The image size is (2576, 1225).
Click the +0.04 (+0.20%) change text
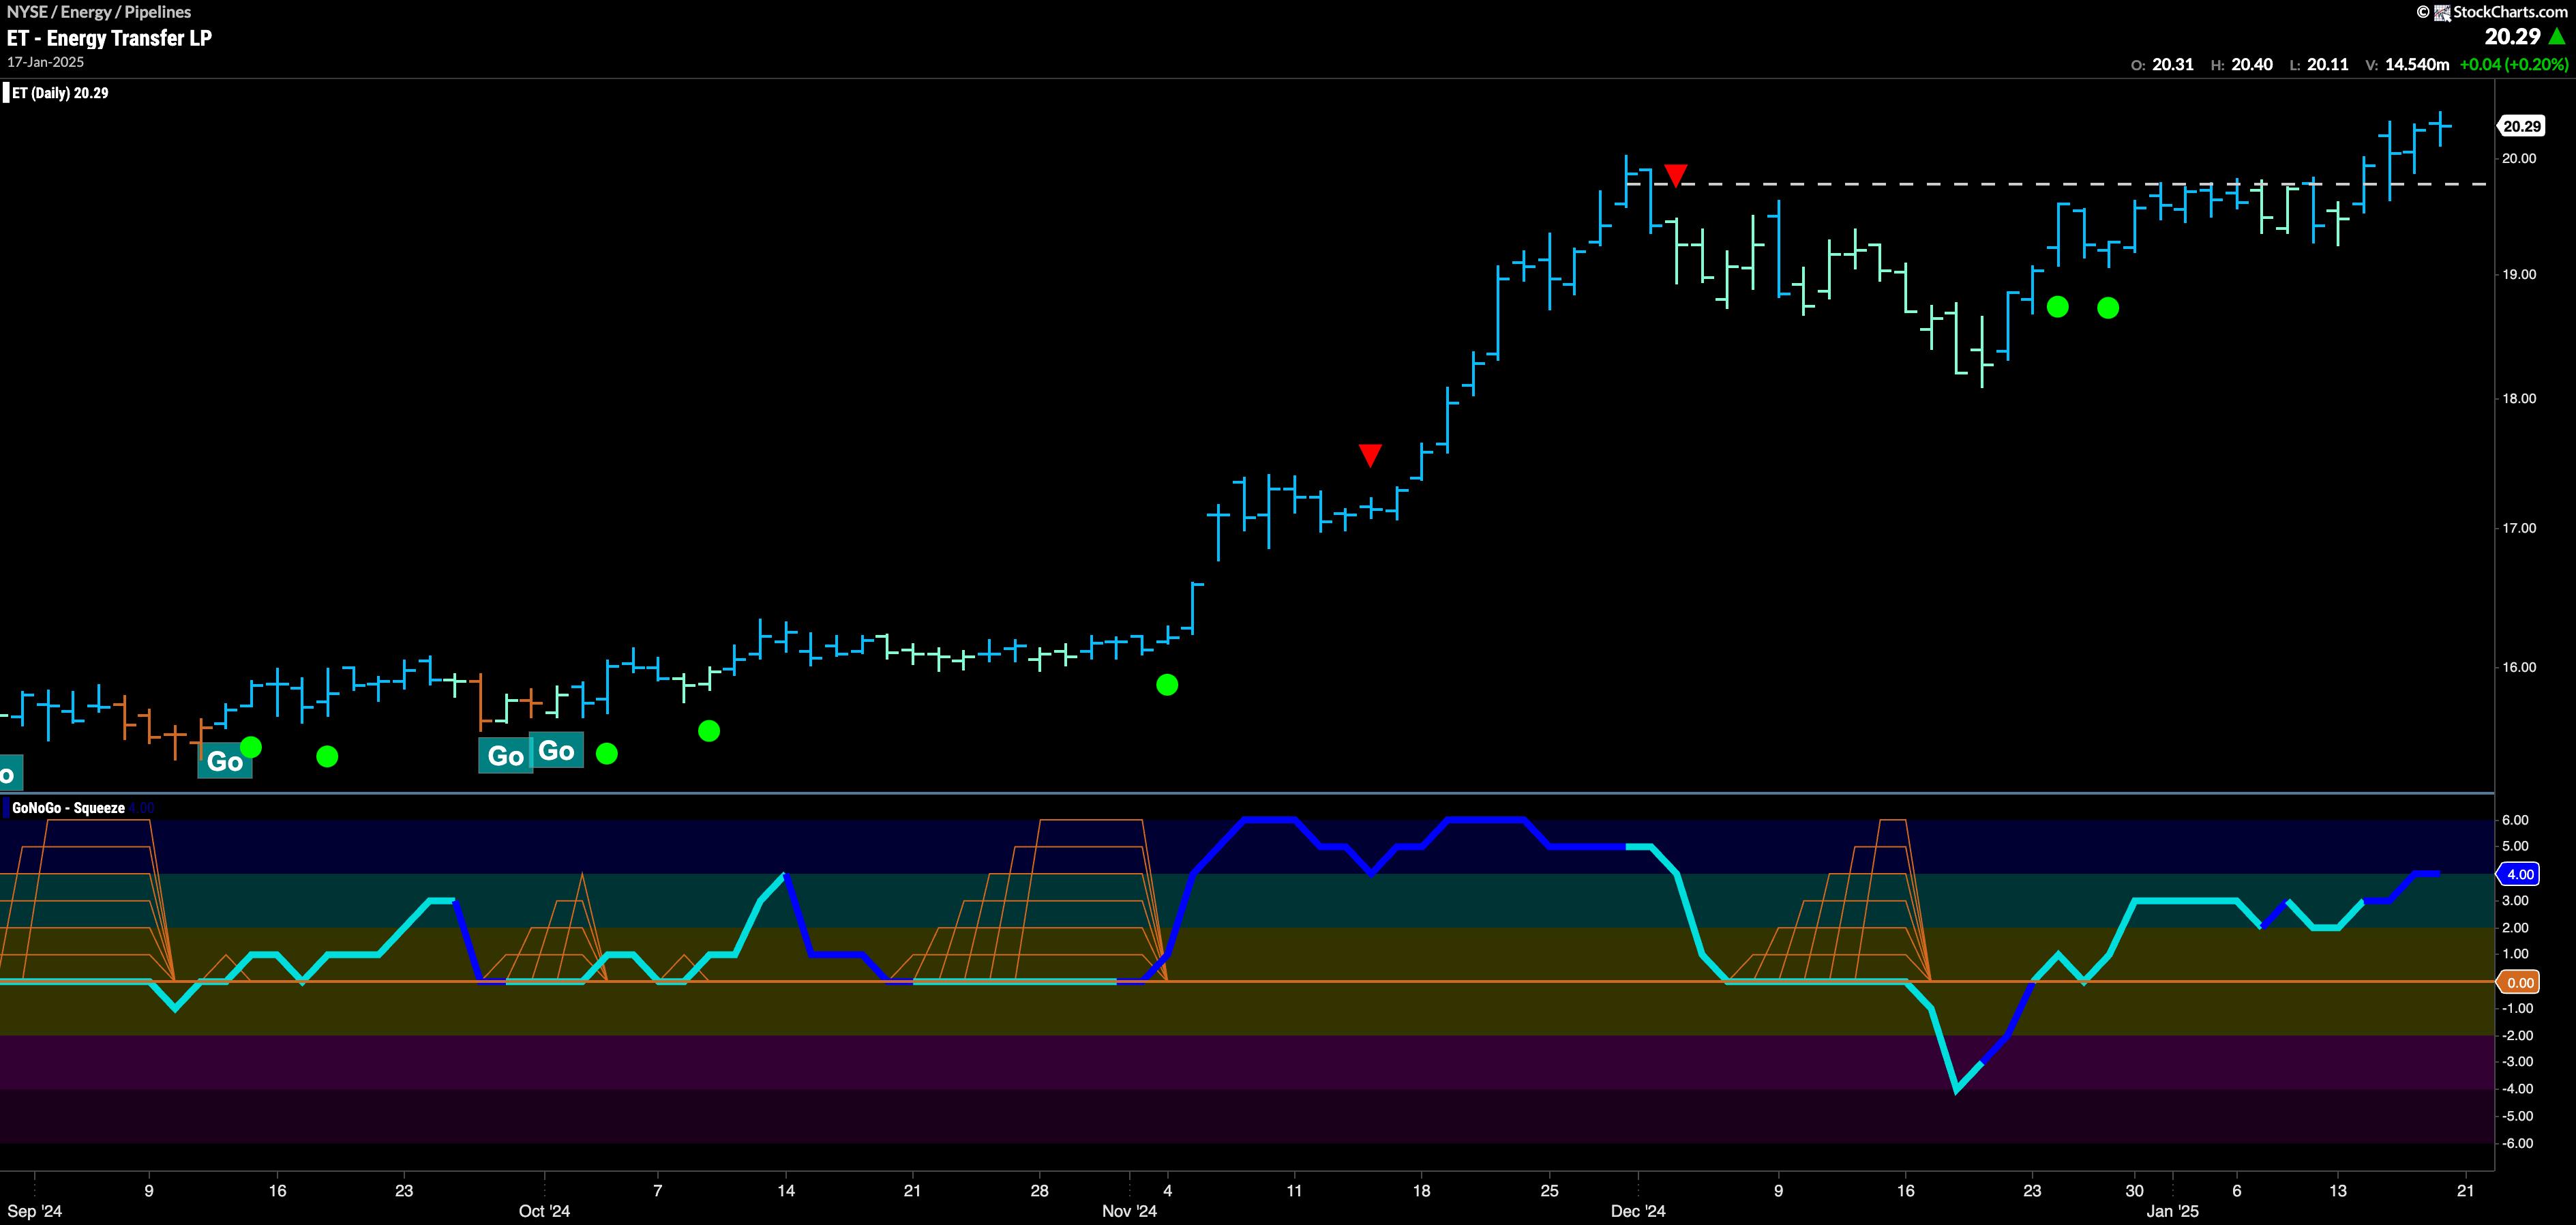[x=2513, y=64]
